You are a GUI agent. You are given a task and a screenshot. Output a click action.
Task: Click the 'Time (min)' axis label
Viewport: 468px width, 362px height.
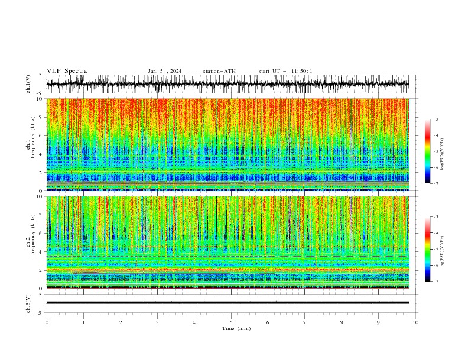point(236,328)
